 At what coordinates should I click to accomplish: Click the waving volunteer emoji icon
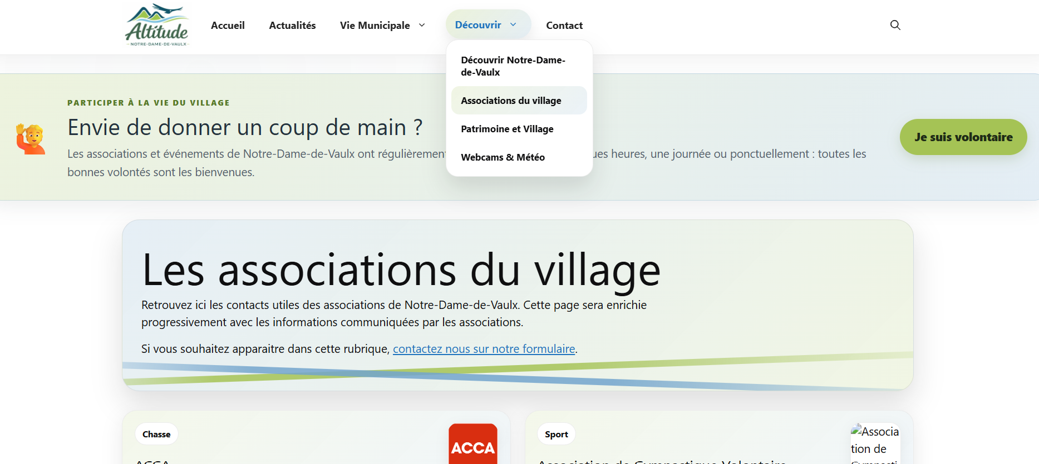point(31,138)
